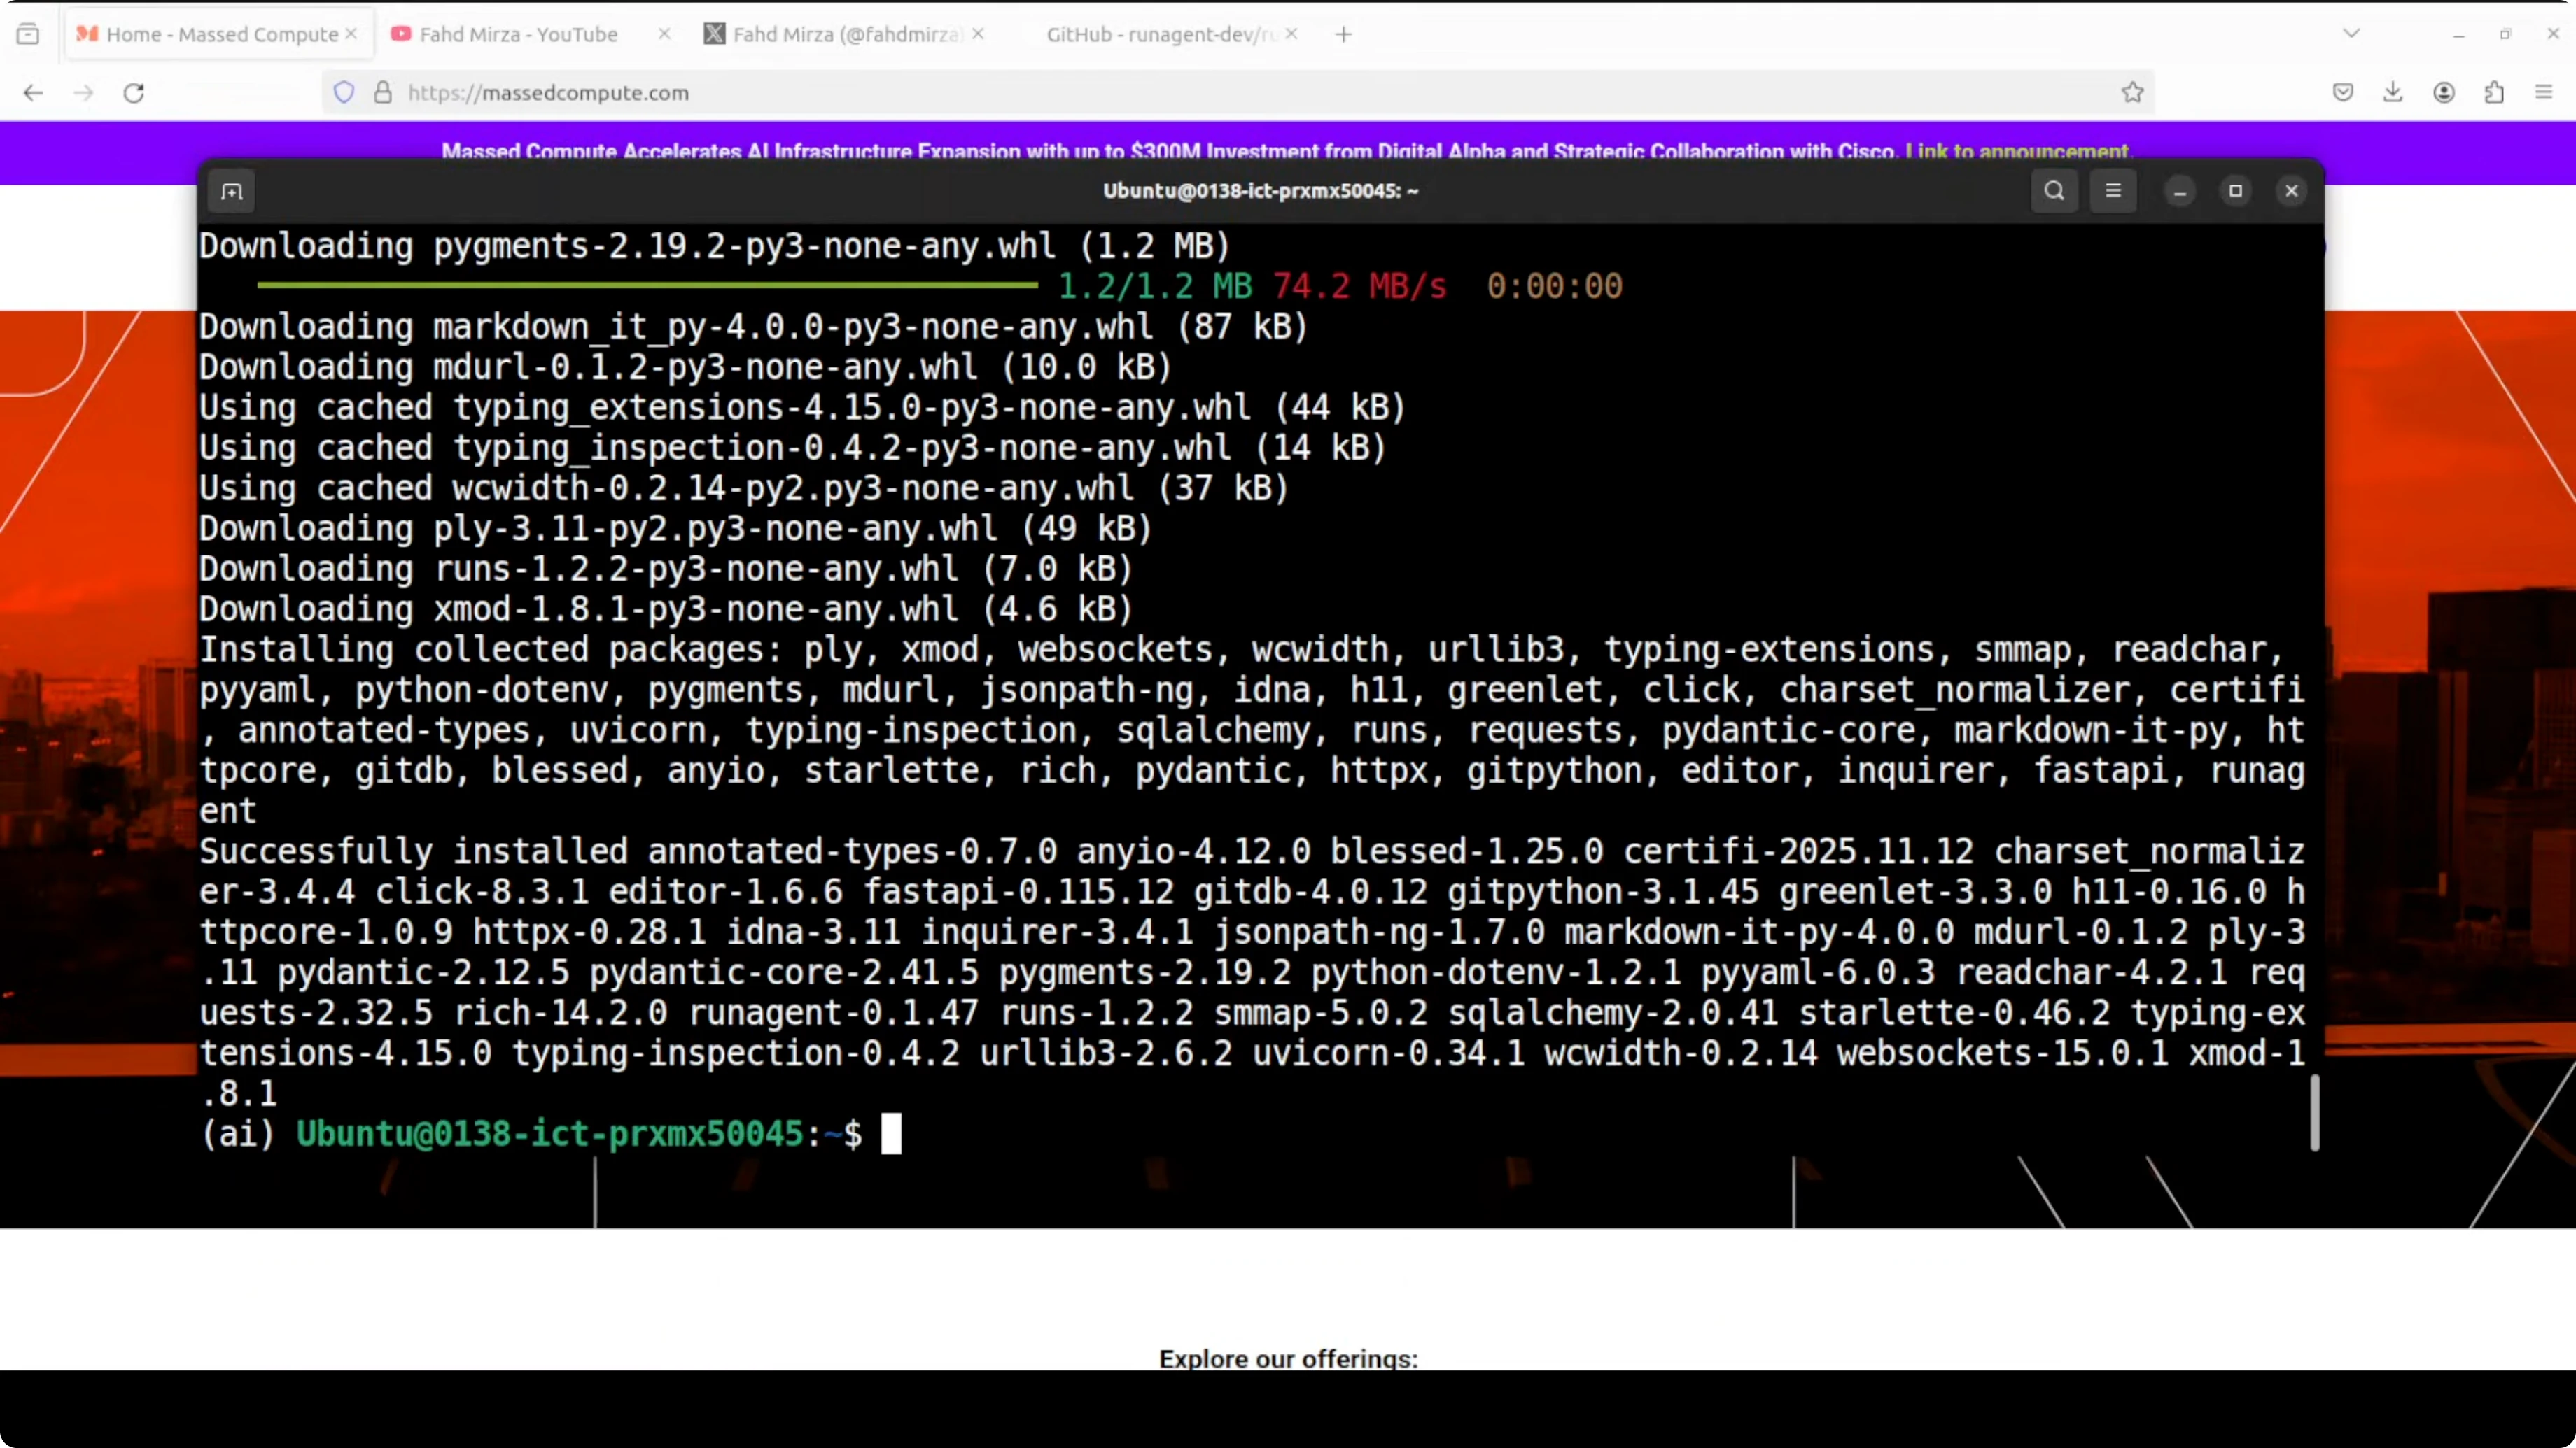
Task: Open new terminal tab icon
Action: tap(232, 191)
